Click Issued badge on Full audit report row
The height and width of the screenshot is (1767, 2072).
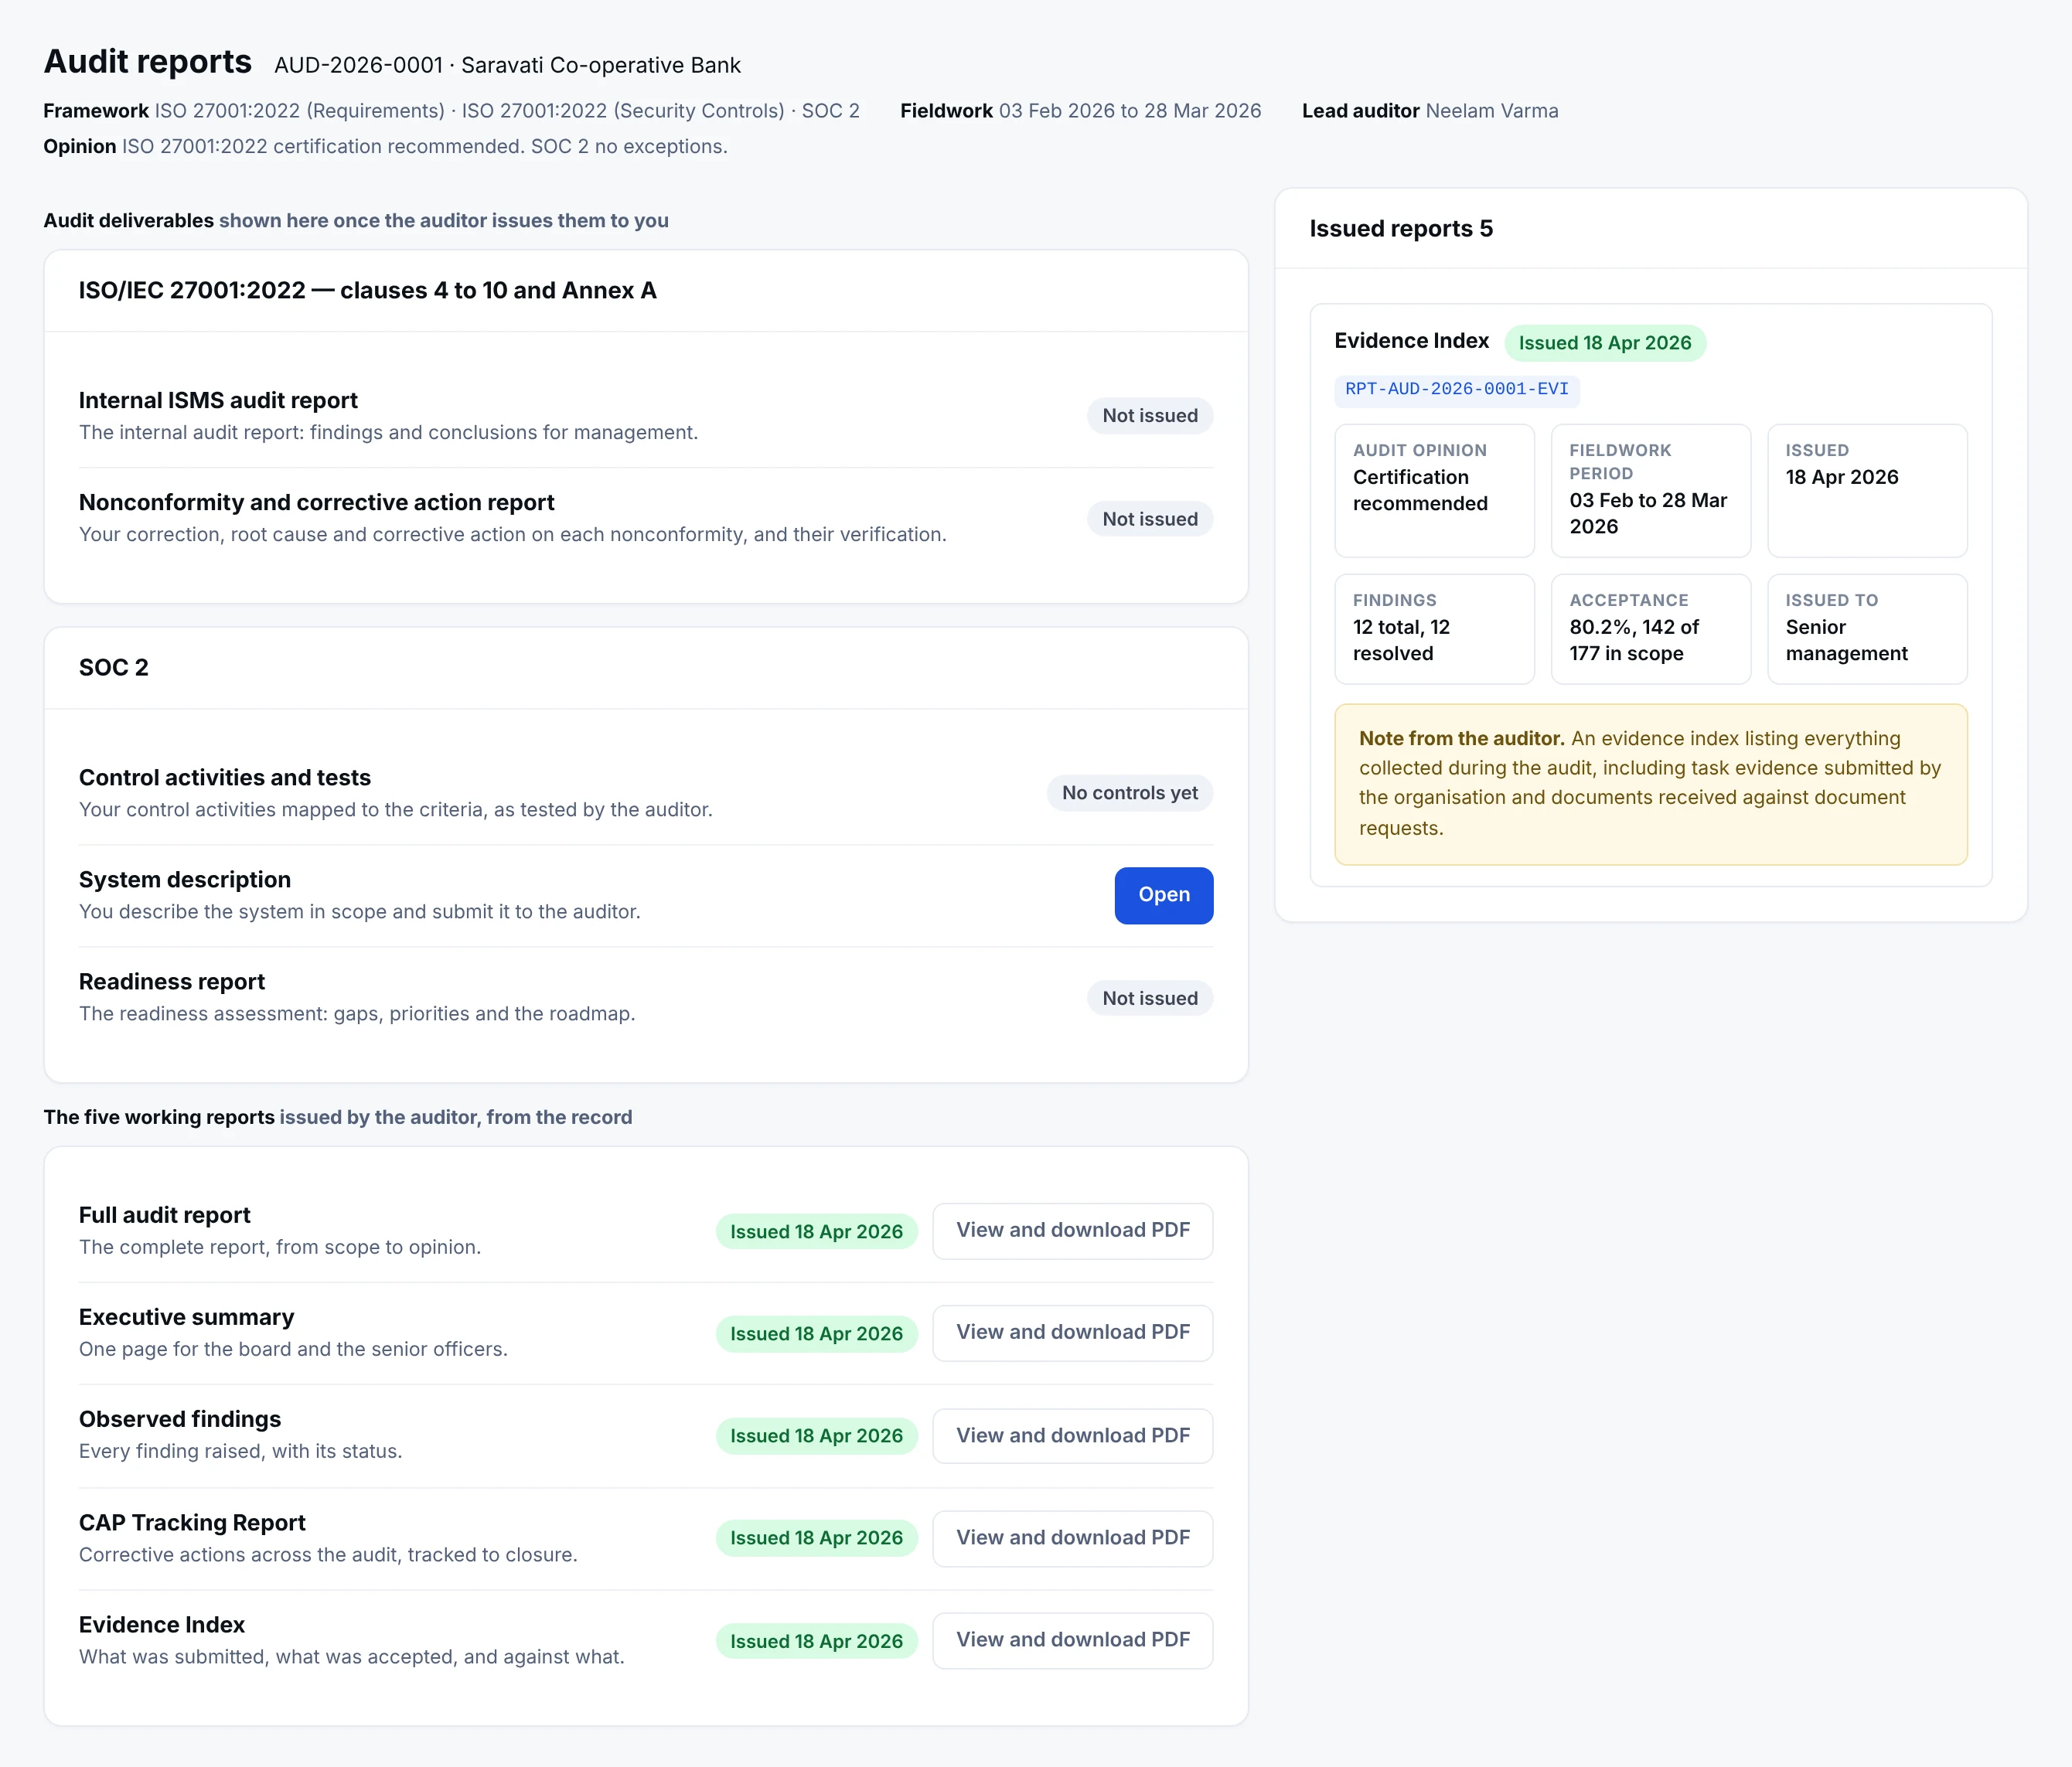(x=816, y=1232)
